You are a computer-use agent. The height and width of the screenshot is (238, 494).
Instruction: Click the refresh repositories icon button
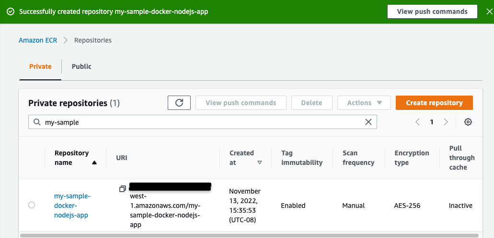point(179,103)
